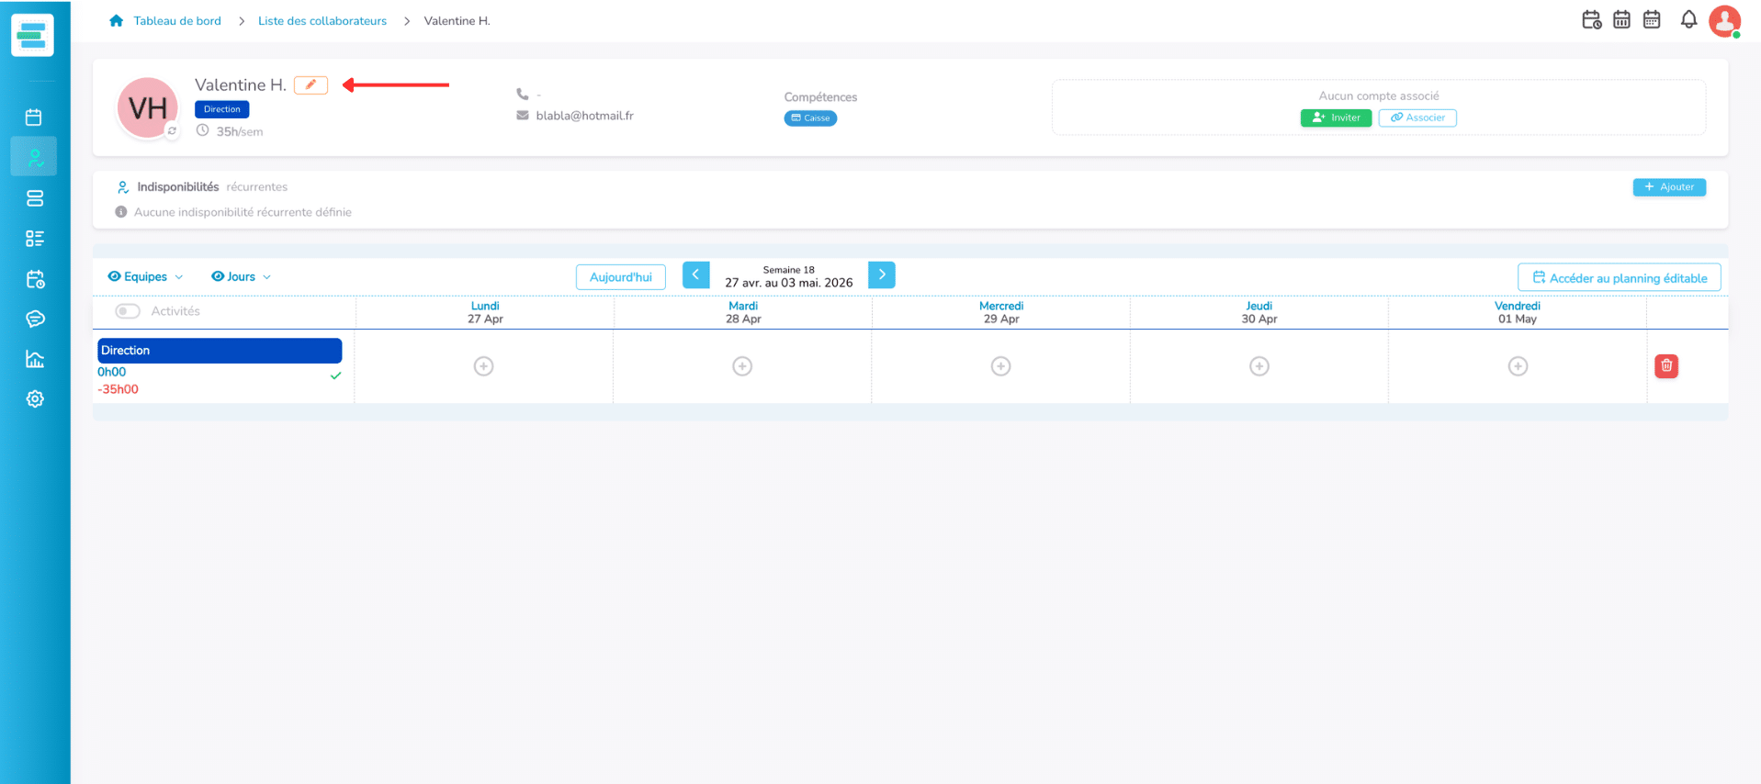Viewport: 1761px width, 784px height.
Task: Open the calendar-with-clock icon in the sidebar
Action: tap(35, 279)
